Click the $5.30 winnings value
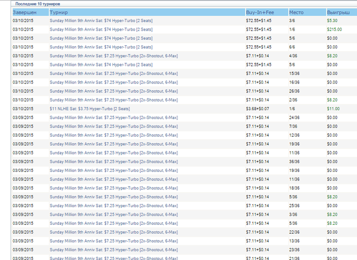Screen dimensions: 357x260 click(x=332, y=20)
